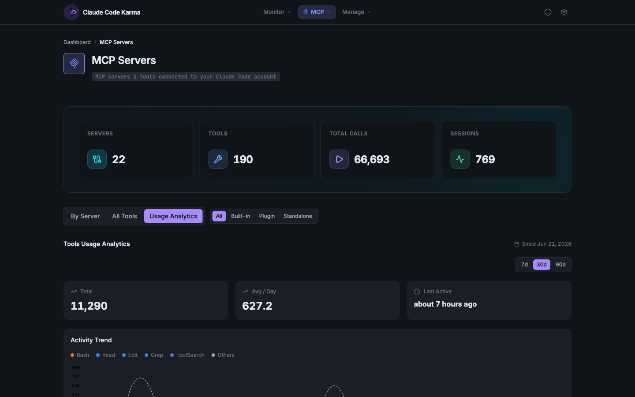Open the info icon in header
The height and width of the screenshot is (397, 635).
pos(548,12)
